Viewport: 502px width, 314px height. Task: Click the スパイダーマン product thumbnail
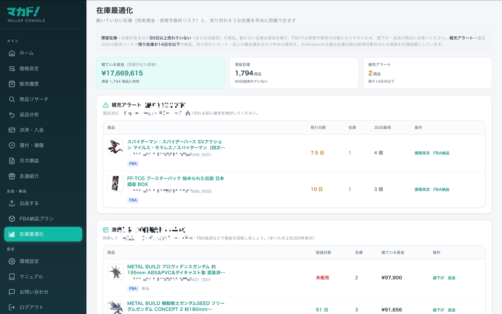(115, 147)
